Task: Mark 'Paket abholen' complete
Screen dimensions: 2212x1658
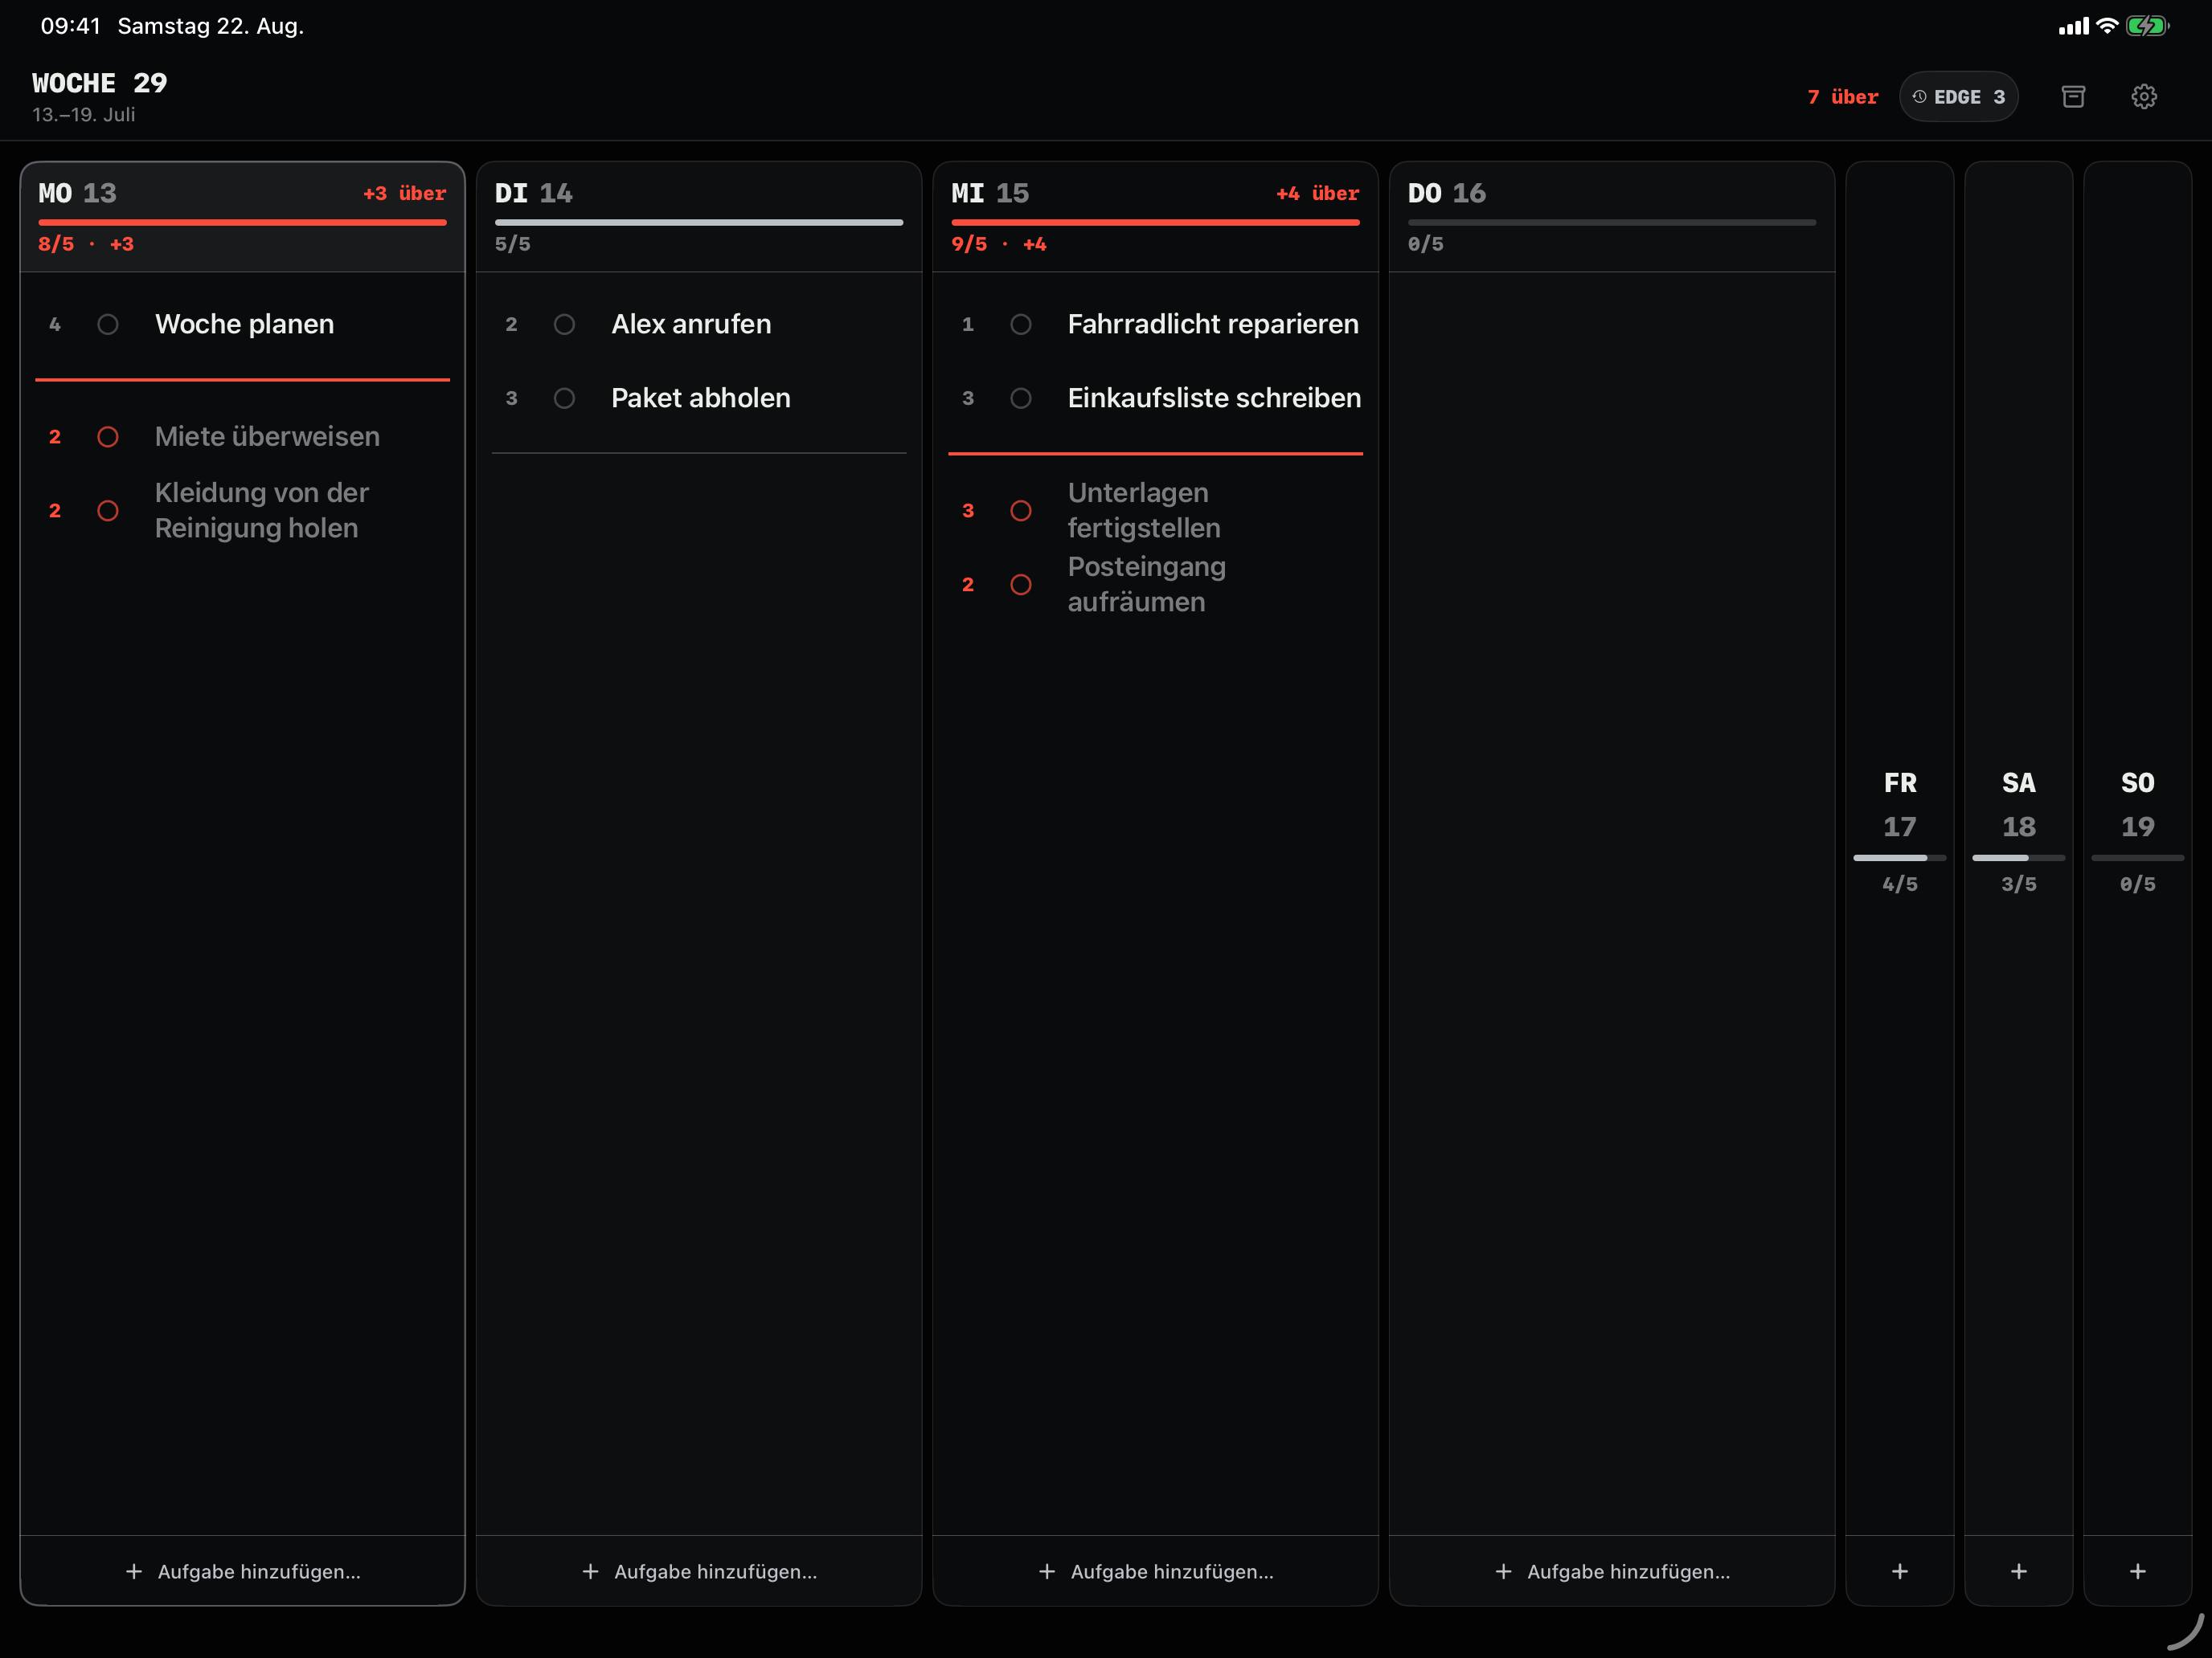Action: (x=564, y=398)
